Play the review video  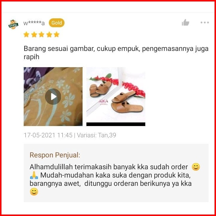tap(53, 96)
